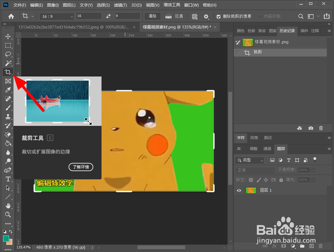Filter for type layers
Screen dimensions: 334x252
(x=289, y=160)
